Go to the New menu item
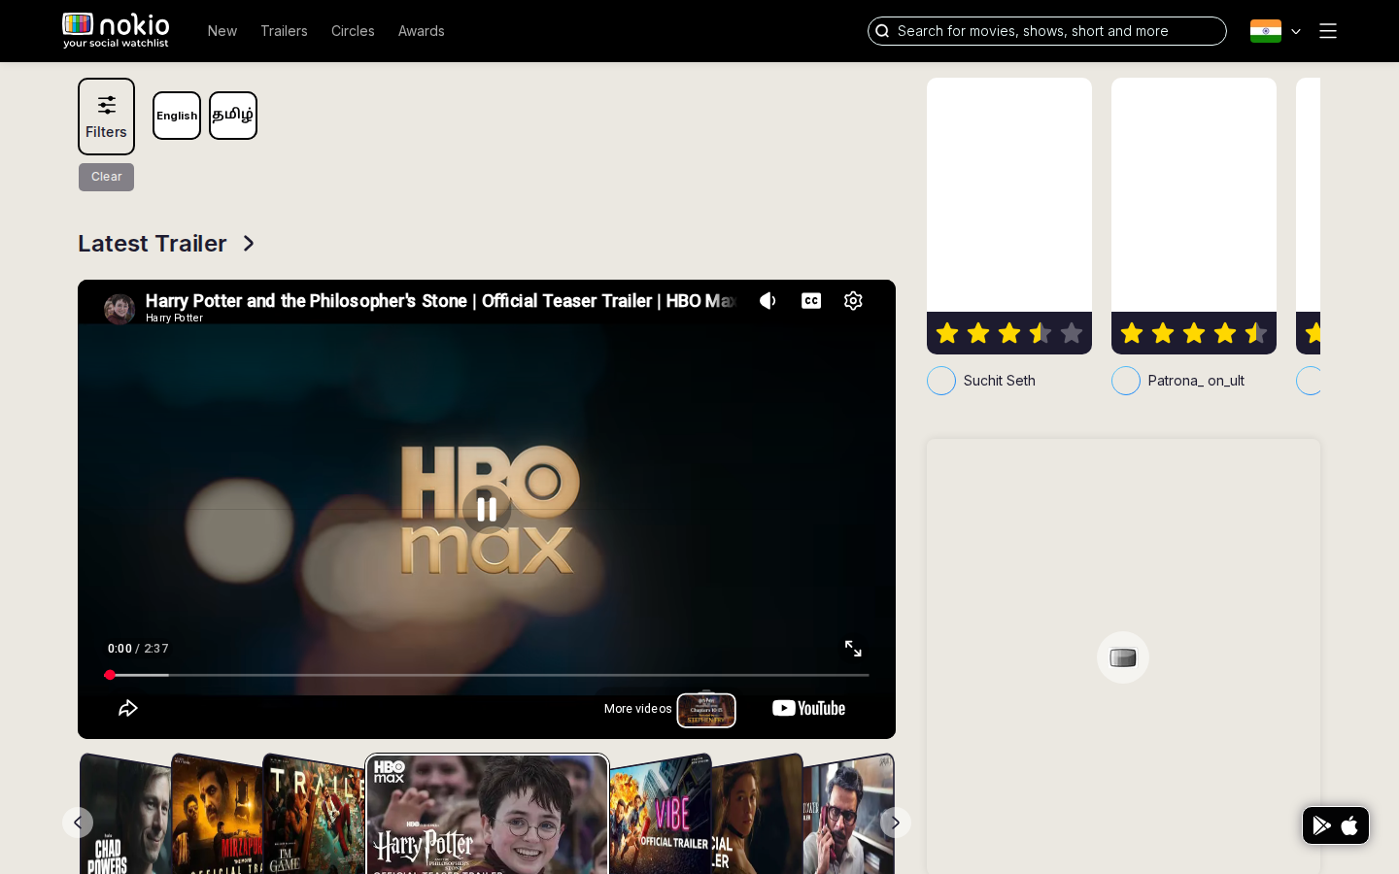1399x874 pixels. click(222, 31)
